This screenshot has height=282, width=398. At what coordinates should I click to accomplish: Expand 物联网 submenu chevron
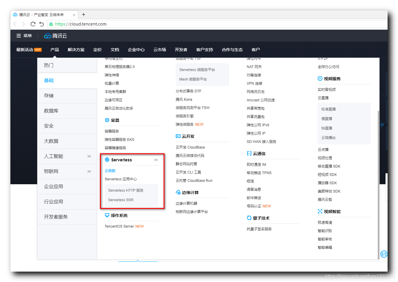(x=89, y=171)
